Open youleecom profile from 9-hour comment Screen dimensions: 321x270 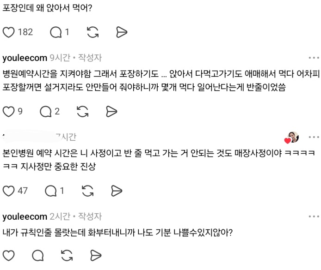25,58
